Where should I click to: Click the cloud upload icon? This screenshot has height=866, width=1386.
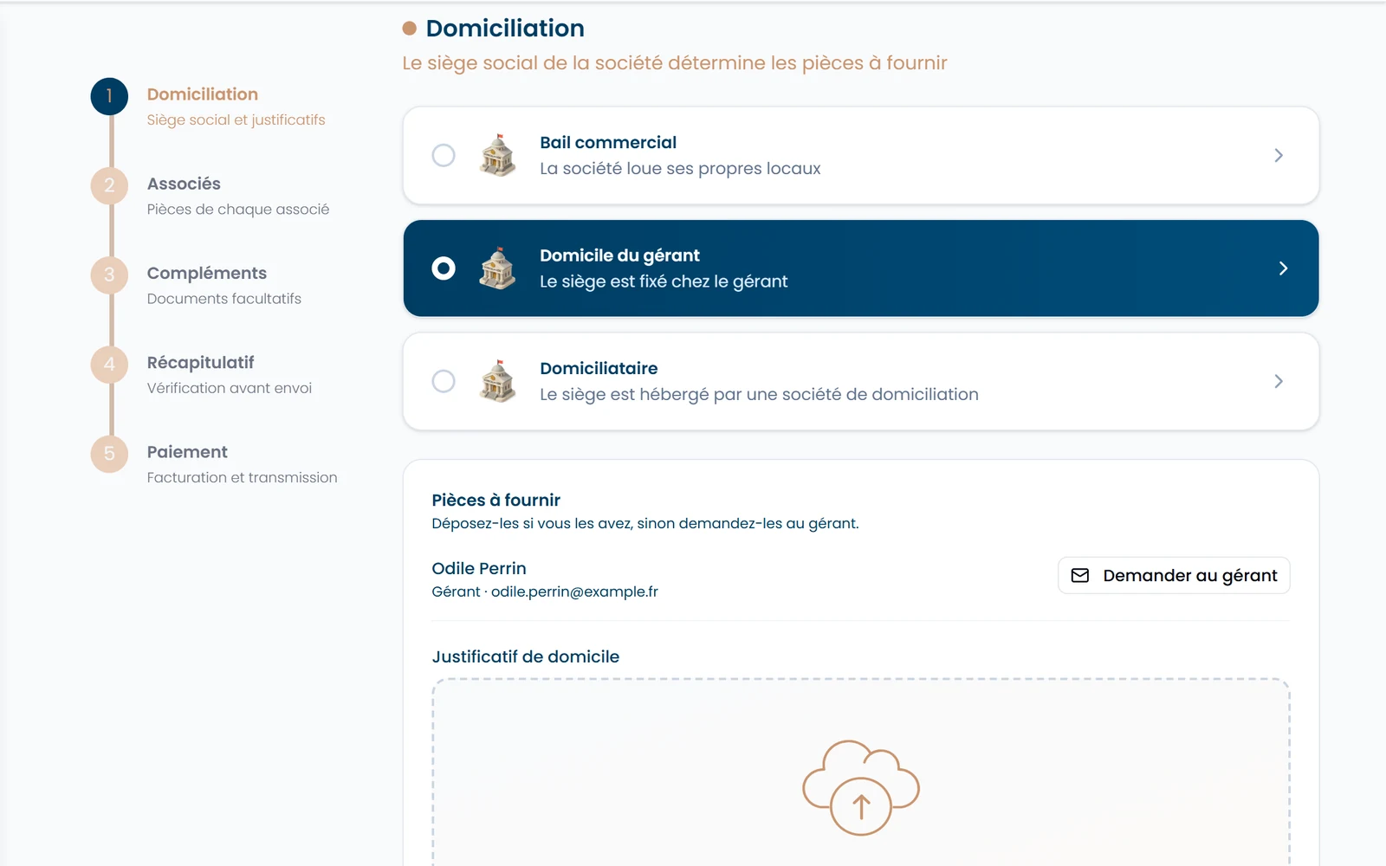point(861,787)
